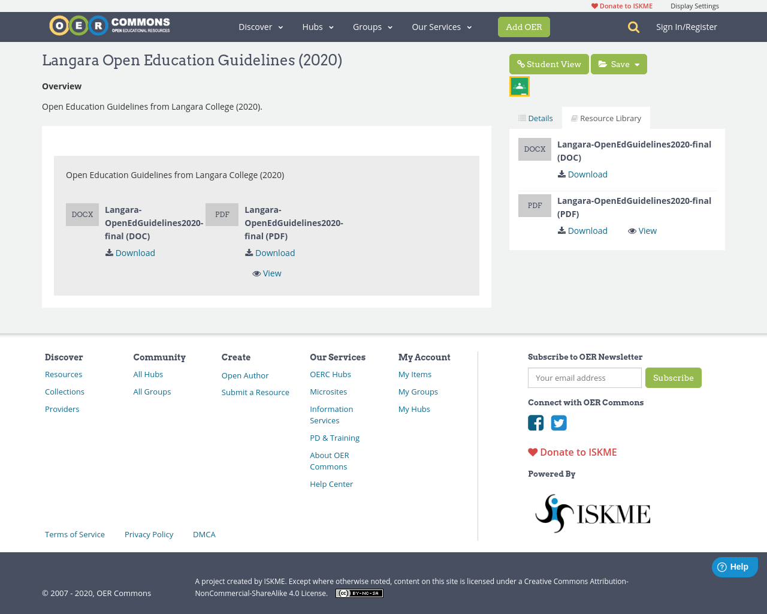
Task: Open the Facebook social icon
Action: [x=536, y=423]
